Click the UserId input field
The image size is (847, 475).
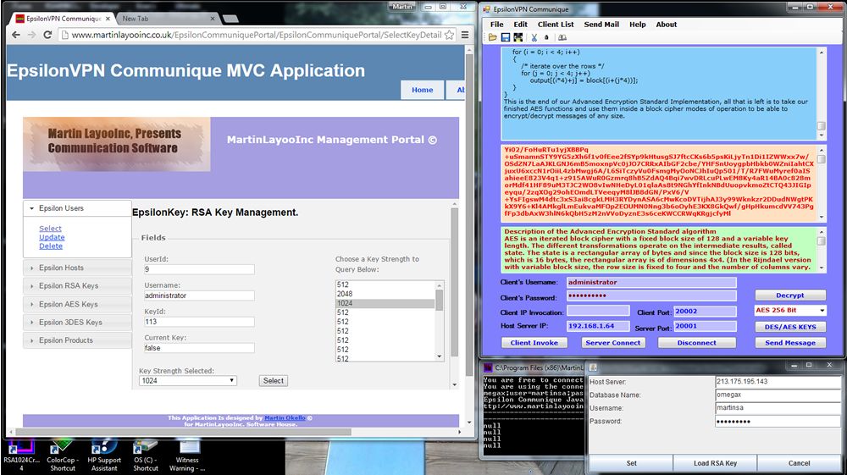coord(199,269)
